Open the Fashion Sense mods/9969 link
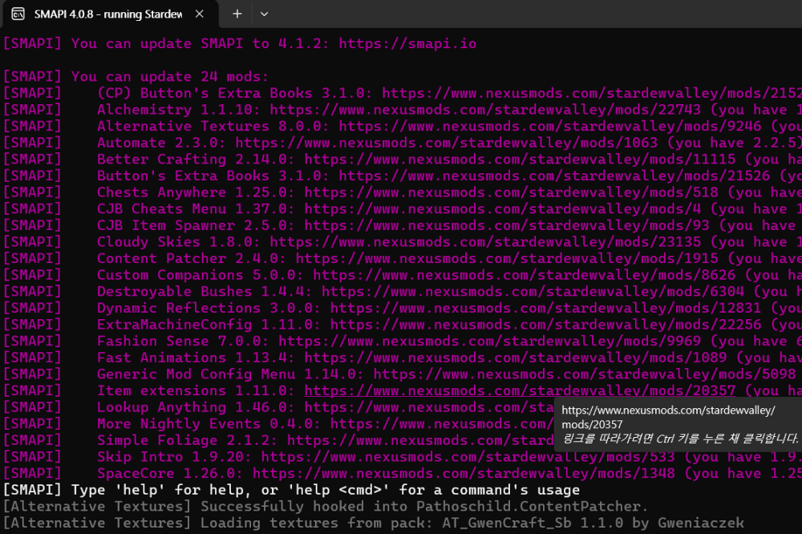Image resolution: width=802 pixels, height=534 pixels. [x=489, y=342]
